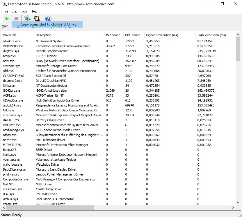Click the vertical scrollbar up arrow
The width and height of the screenshot is (242, 217).
click(238, 34)
